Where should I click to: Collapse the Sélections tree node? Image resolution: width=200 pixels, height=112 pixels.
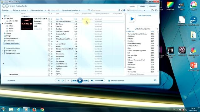click(3, 19)
